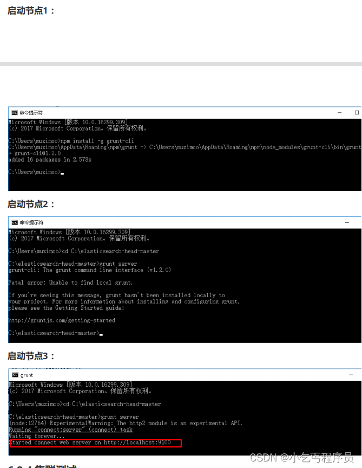This screenshot has width=362, height=468.
Task: Click the CSDN watermark text
Action: pos(301,458)
